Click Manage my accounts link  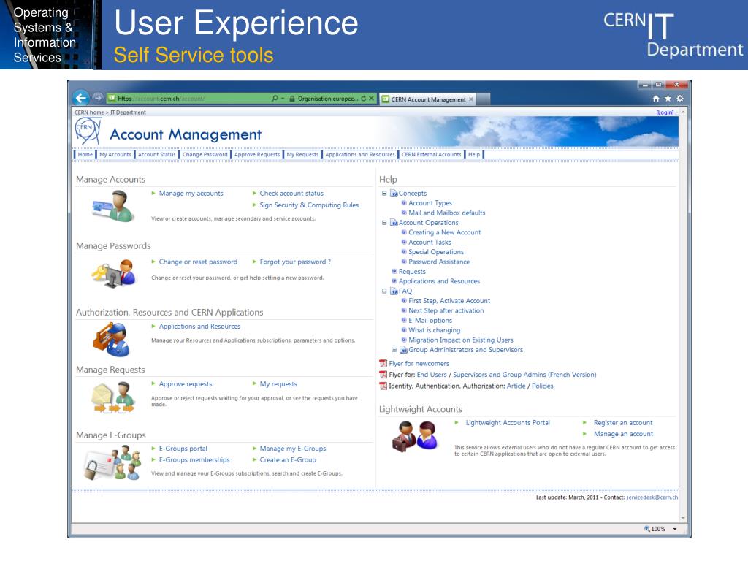[x=191, y=193]
